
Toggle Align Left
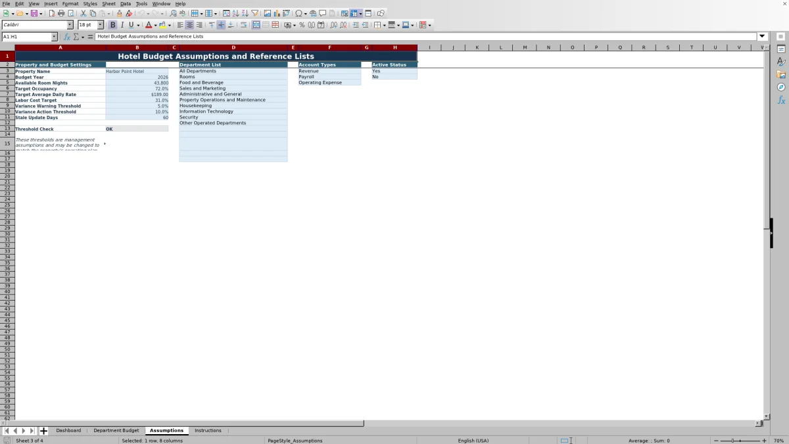point(180,25)
